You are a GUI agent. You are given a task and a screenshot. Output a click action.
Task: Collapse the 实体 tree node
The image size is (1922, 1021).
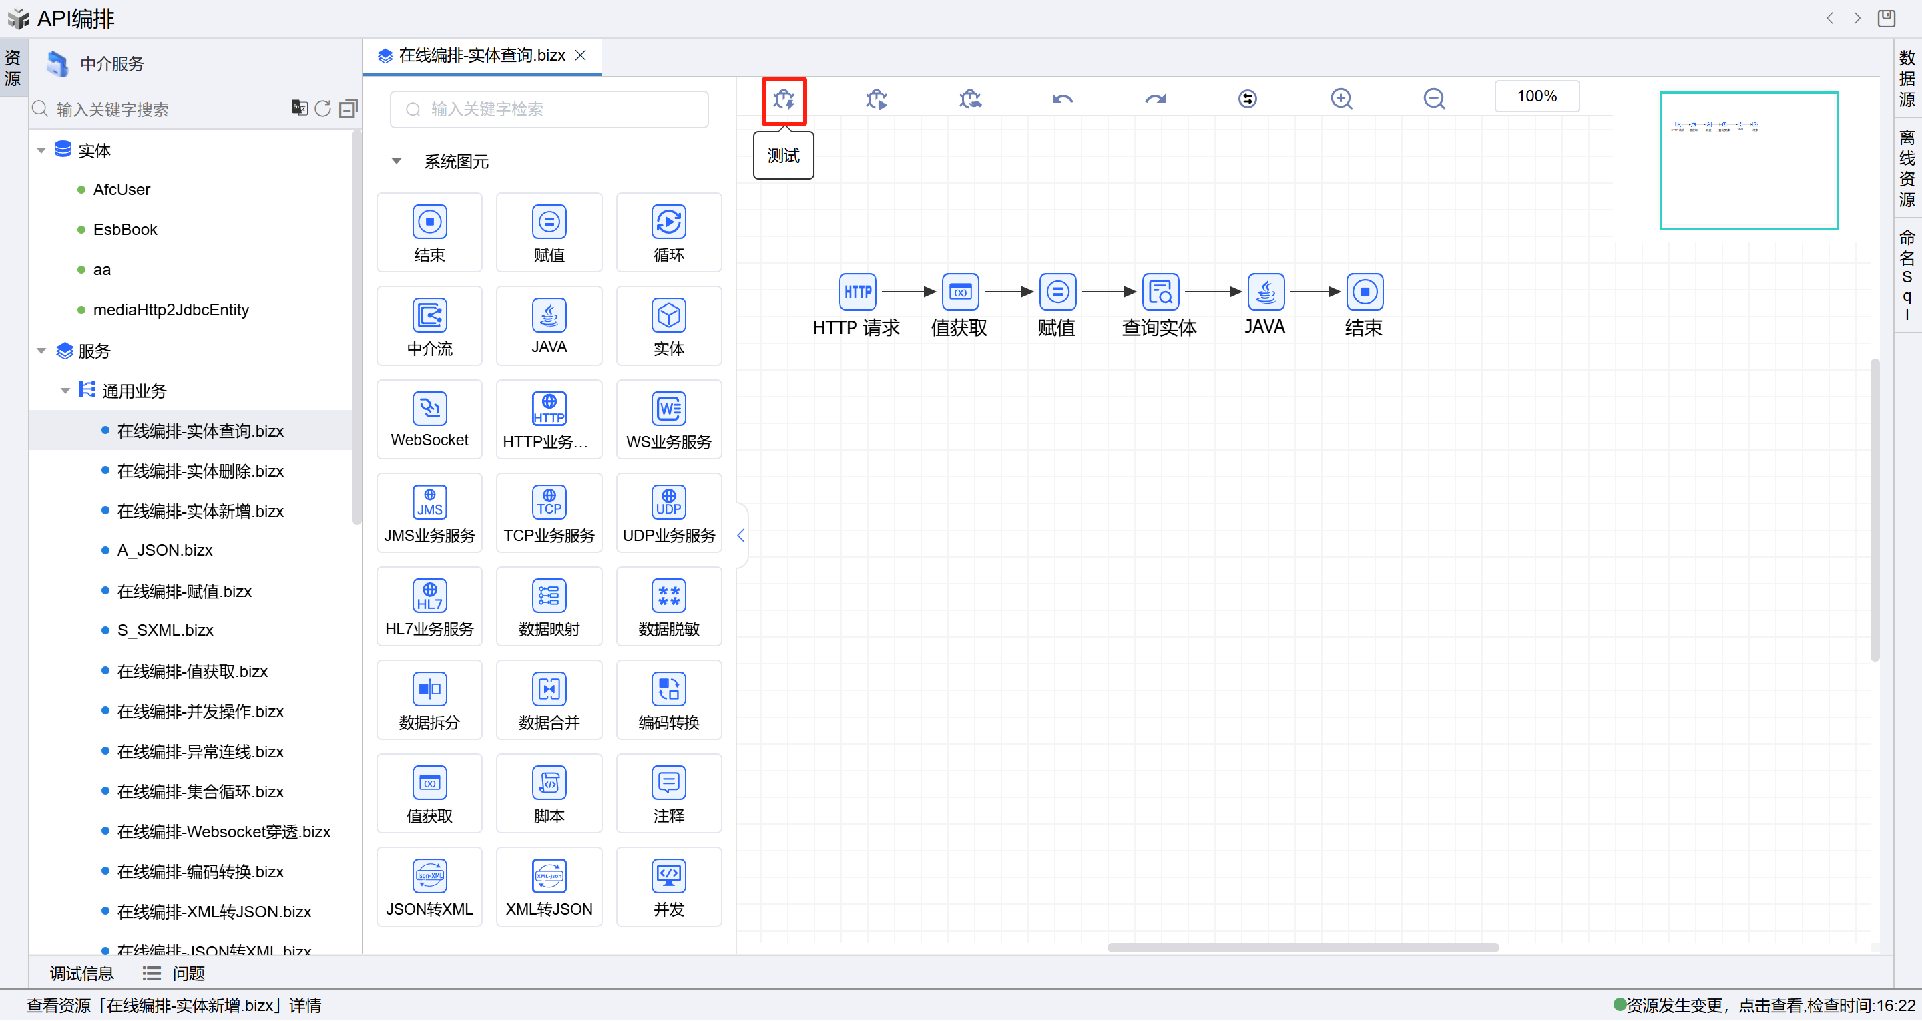[x=42, y=151]
